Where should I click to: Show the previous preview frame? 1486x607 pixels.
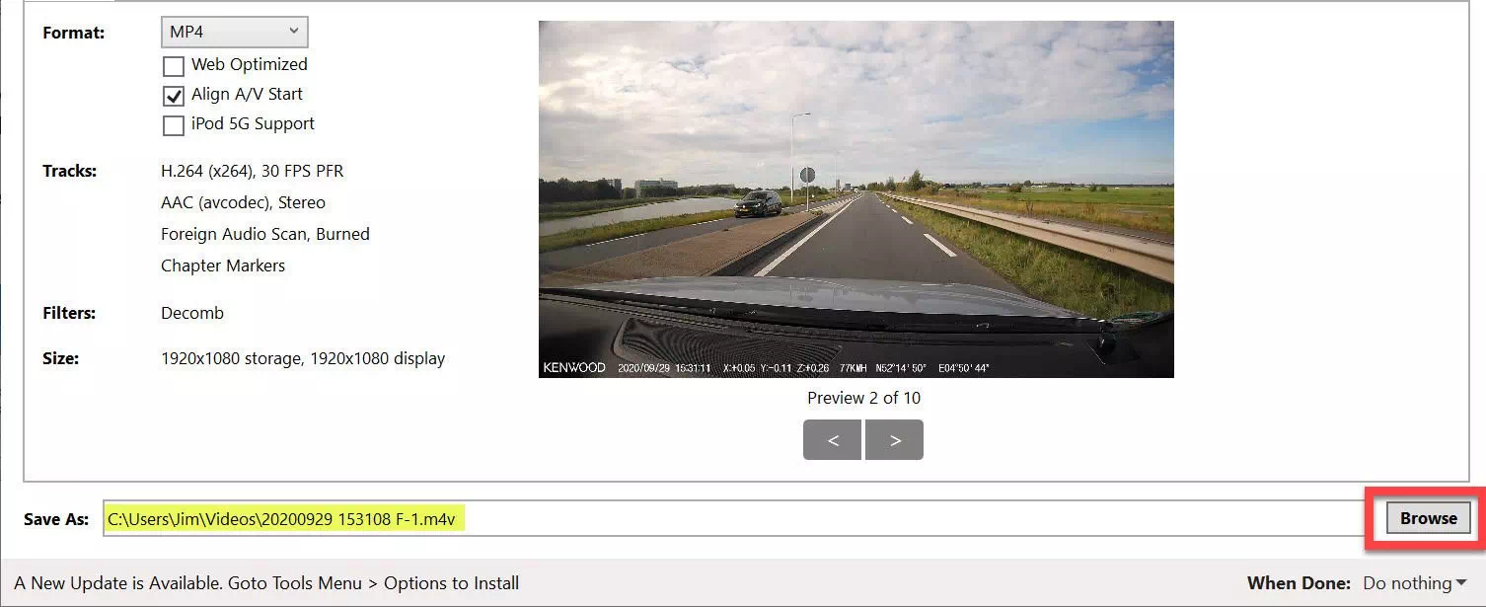click(x=832, y=440)
